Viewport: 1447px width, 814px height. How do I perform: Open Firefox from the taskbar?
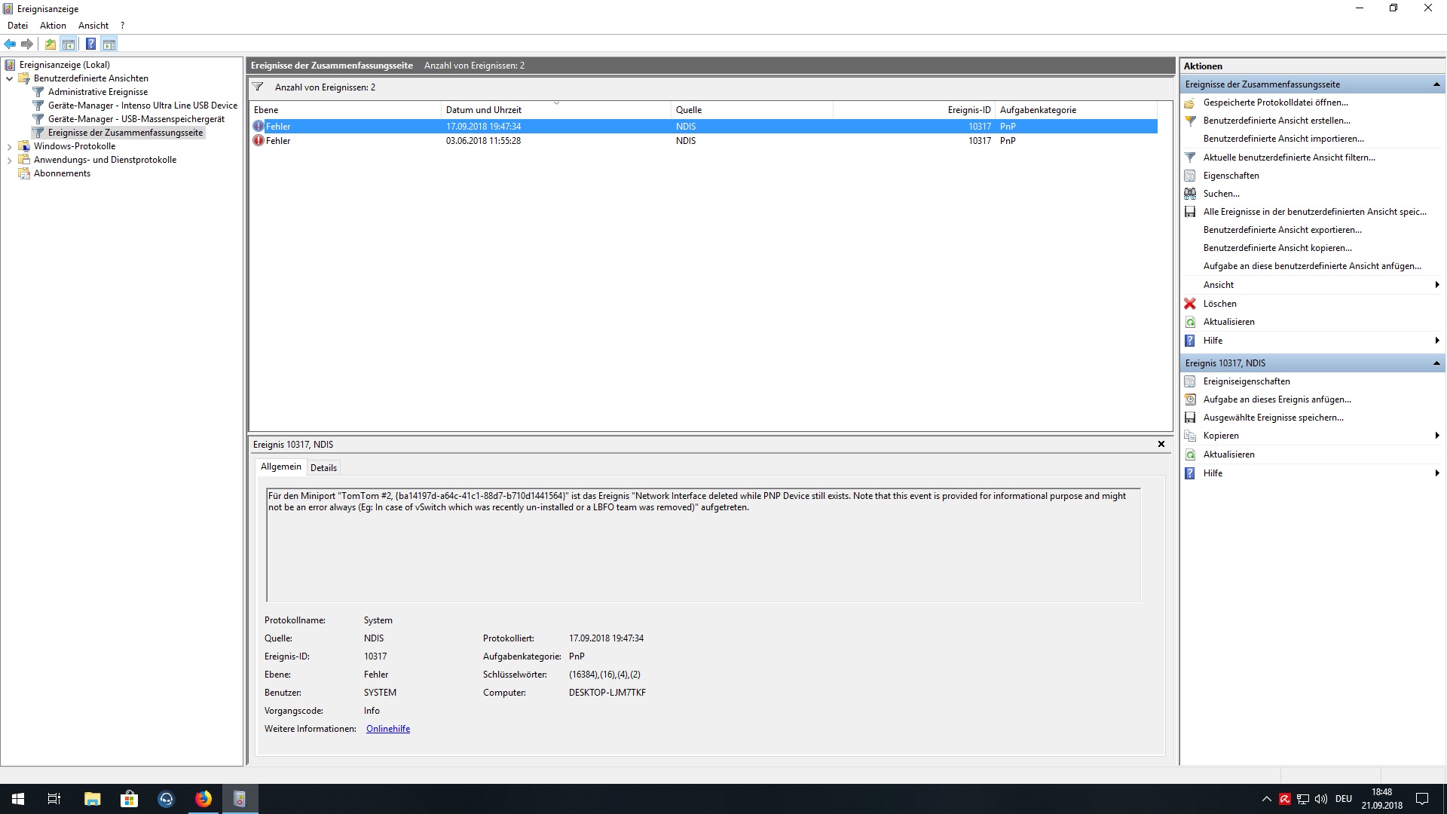click(x=203, y=799)
